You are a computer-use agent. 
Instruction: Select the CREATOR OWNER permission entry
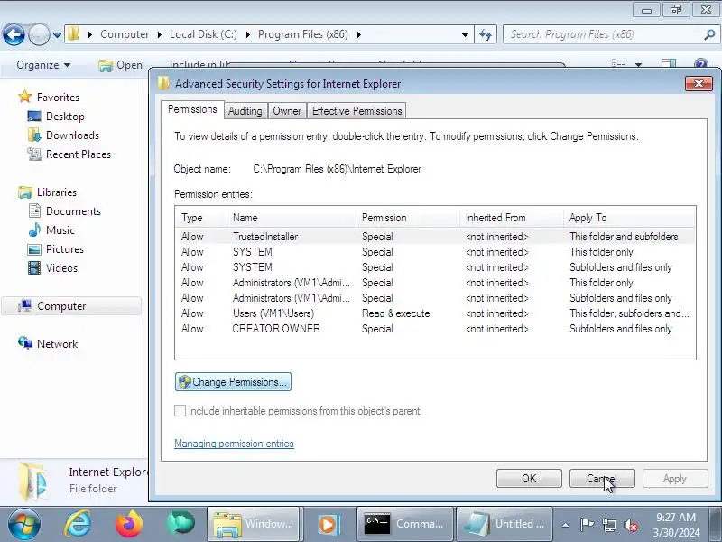click(x=435, y=329)
